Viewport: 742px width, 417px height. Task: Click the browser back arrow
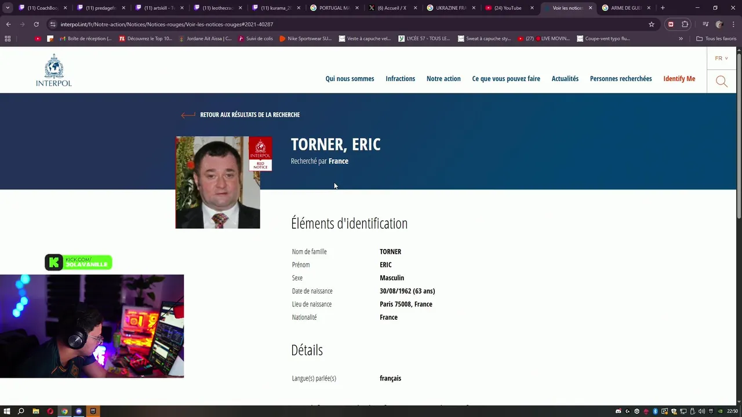[x=8, y=24]
